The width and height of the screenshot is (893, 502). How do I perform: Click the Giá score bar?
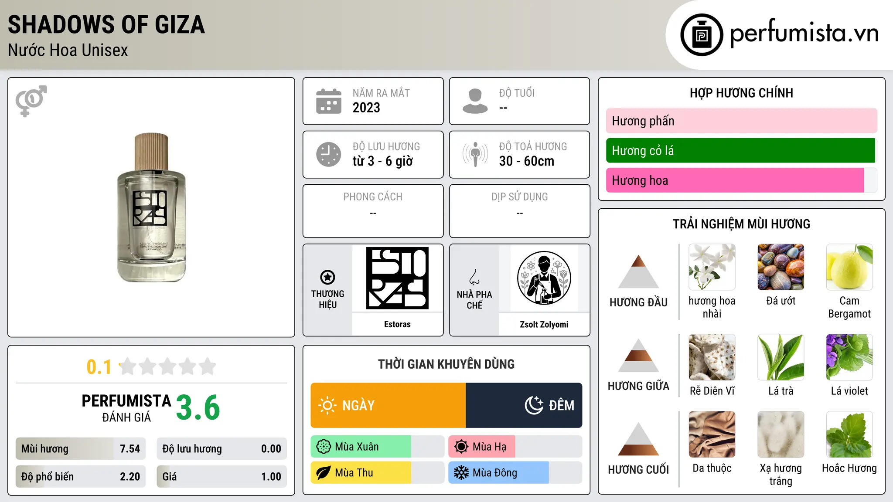click(x=222, y=477)
